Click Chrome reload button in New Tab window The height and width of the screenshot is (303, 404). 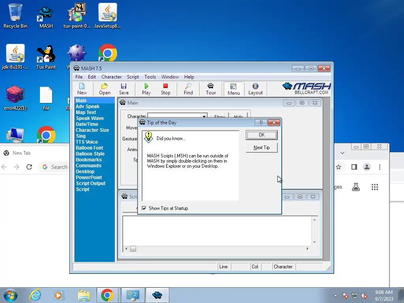click(x=29, y=167)
